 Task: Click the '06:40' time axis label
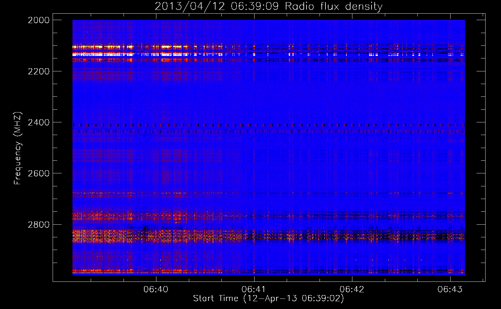click(x=156, y=289)
